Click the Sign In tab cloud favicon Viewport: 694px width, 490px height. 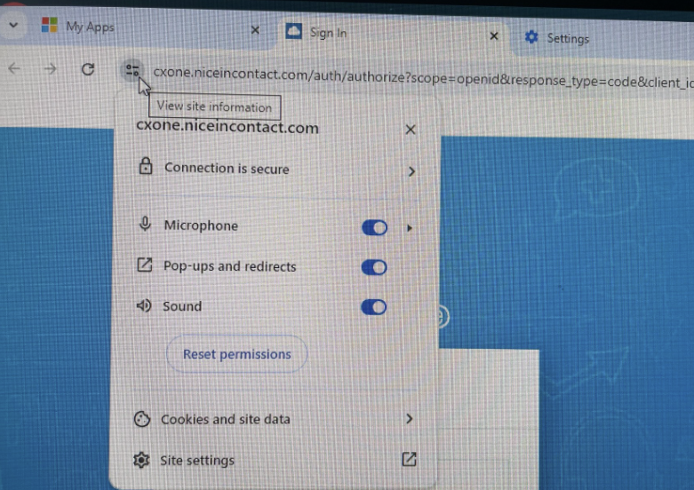[x=293, y=31]
